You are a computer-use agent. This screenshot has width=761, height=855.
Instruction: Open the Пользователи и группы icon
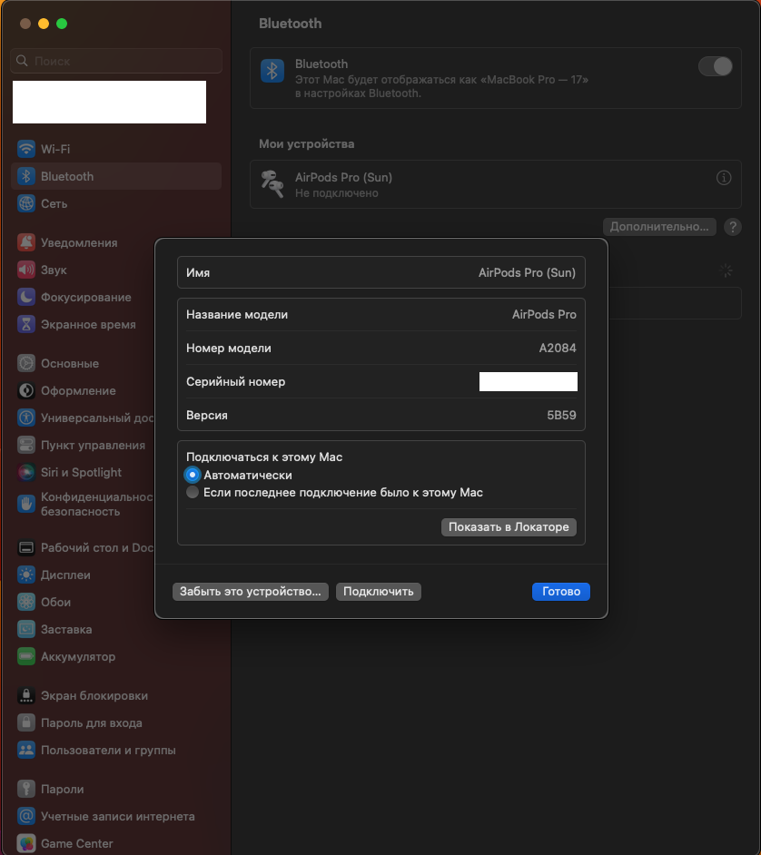(25, 750)
